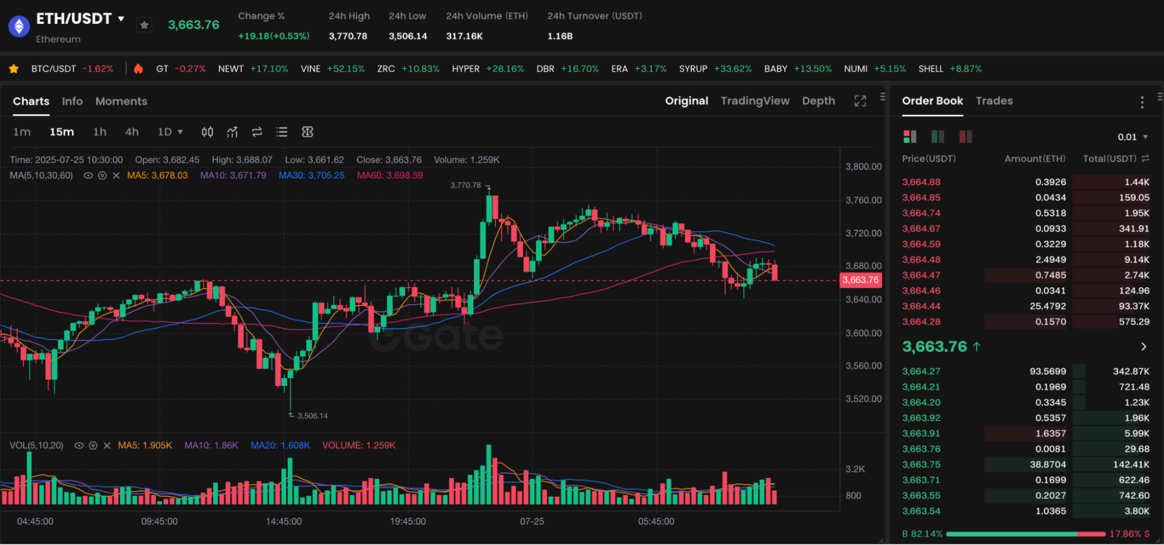
Task: Click the chart panel drag handle beside the fullscreen icon
Action: click(x=883, y=97)
